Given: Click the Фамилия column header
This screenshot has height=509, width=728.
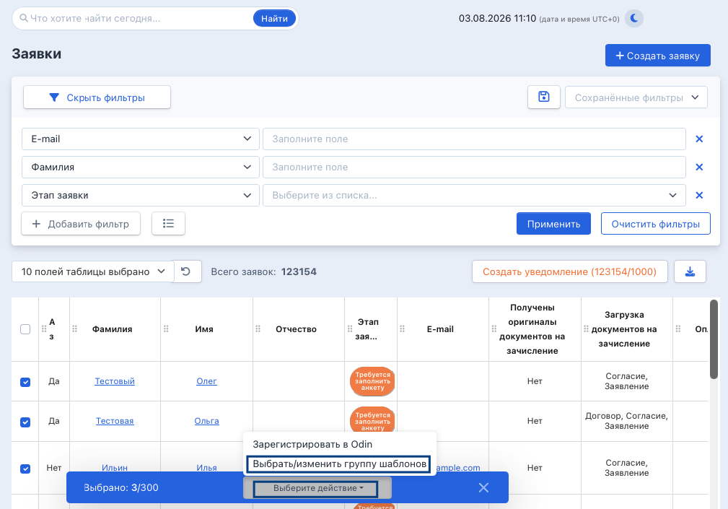Looking at the screenshot, I should tap(113, 329).
